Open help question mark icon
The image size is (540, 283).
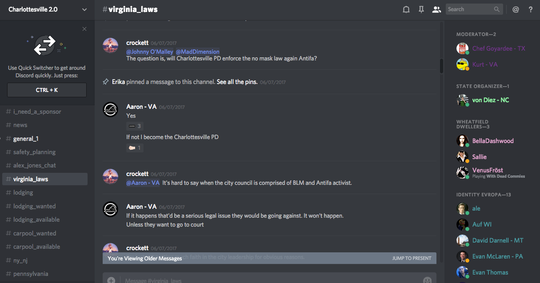point(530,9)
